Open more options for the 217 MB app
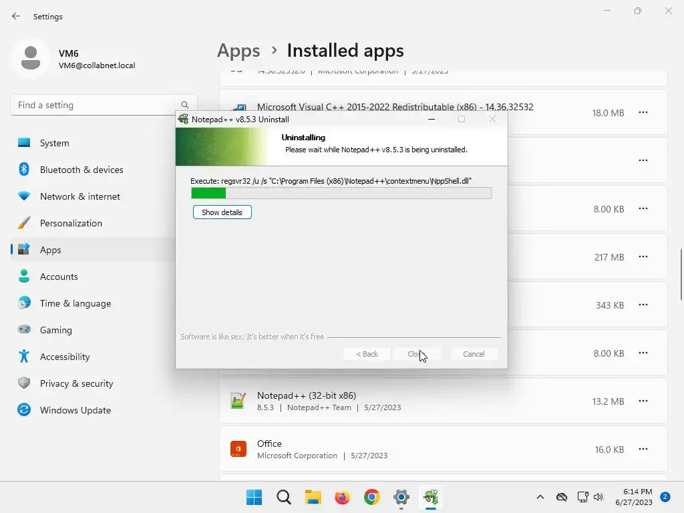Image resolution: width=684 pixels, height=513 pixels. (643, 257)
